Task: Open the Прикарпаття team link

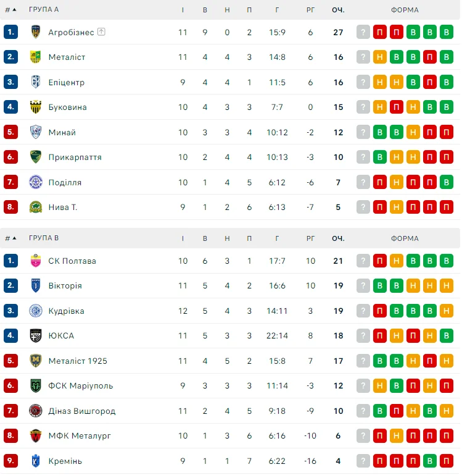Action: (75, 157)
